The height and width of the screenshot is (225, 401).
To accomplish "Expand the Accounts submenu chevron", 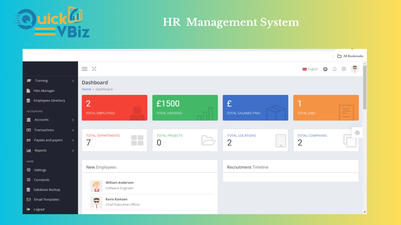I will click(x=73, y=120).
